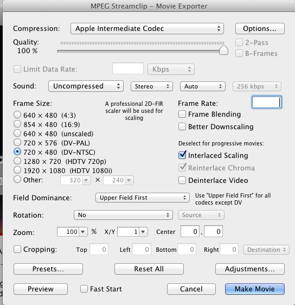The height and width of the screenshot is (305, 295).
Task: Open the 256 kbps bitrate dropdown
Action: (x=257, y=86)
